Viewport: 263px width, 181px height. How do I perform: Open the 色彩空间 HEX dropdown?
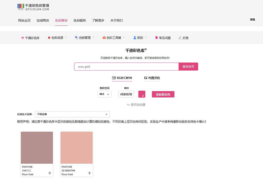click(104, 94)
